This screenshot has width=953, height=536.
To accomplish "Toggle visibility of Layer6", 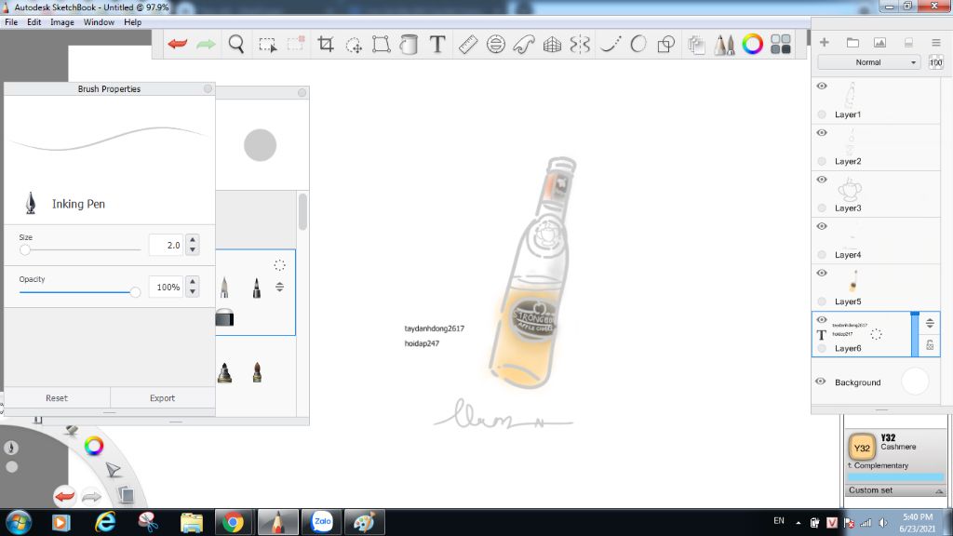I will click(822, 320).
